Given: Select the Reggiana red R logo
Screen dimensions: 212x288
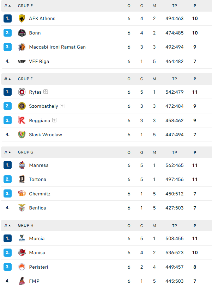Looking at the screenshot, I should point(22,120).
